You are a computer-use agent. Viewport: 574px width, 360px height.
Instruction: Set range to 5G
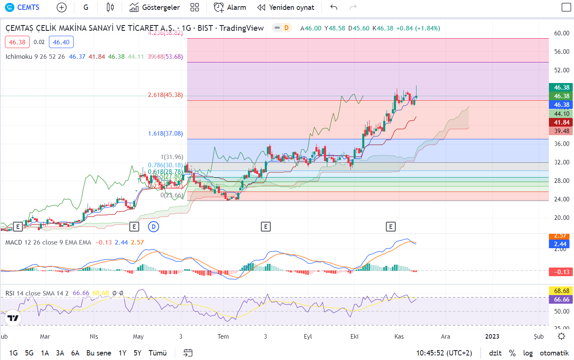[x=29, y=353]
